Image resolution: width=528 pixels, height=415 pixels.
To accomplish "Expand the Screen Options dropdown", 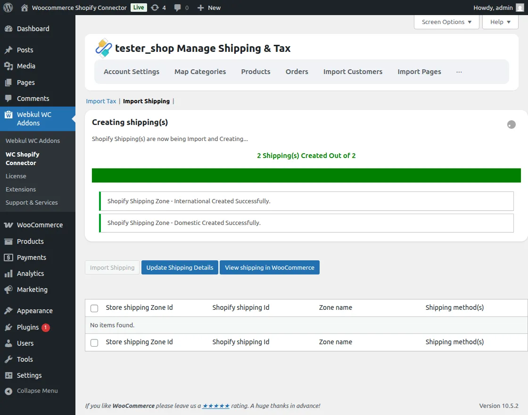I will 446,22.
